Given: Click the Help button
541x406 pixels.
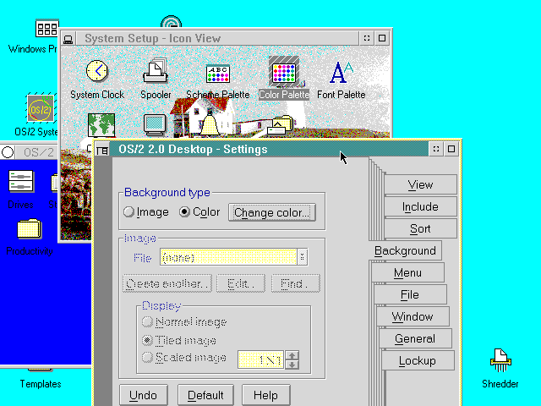Looking at the screenshot, I should pyautogui.click(x=266, y=395).
